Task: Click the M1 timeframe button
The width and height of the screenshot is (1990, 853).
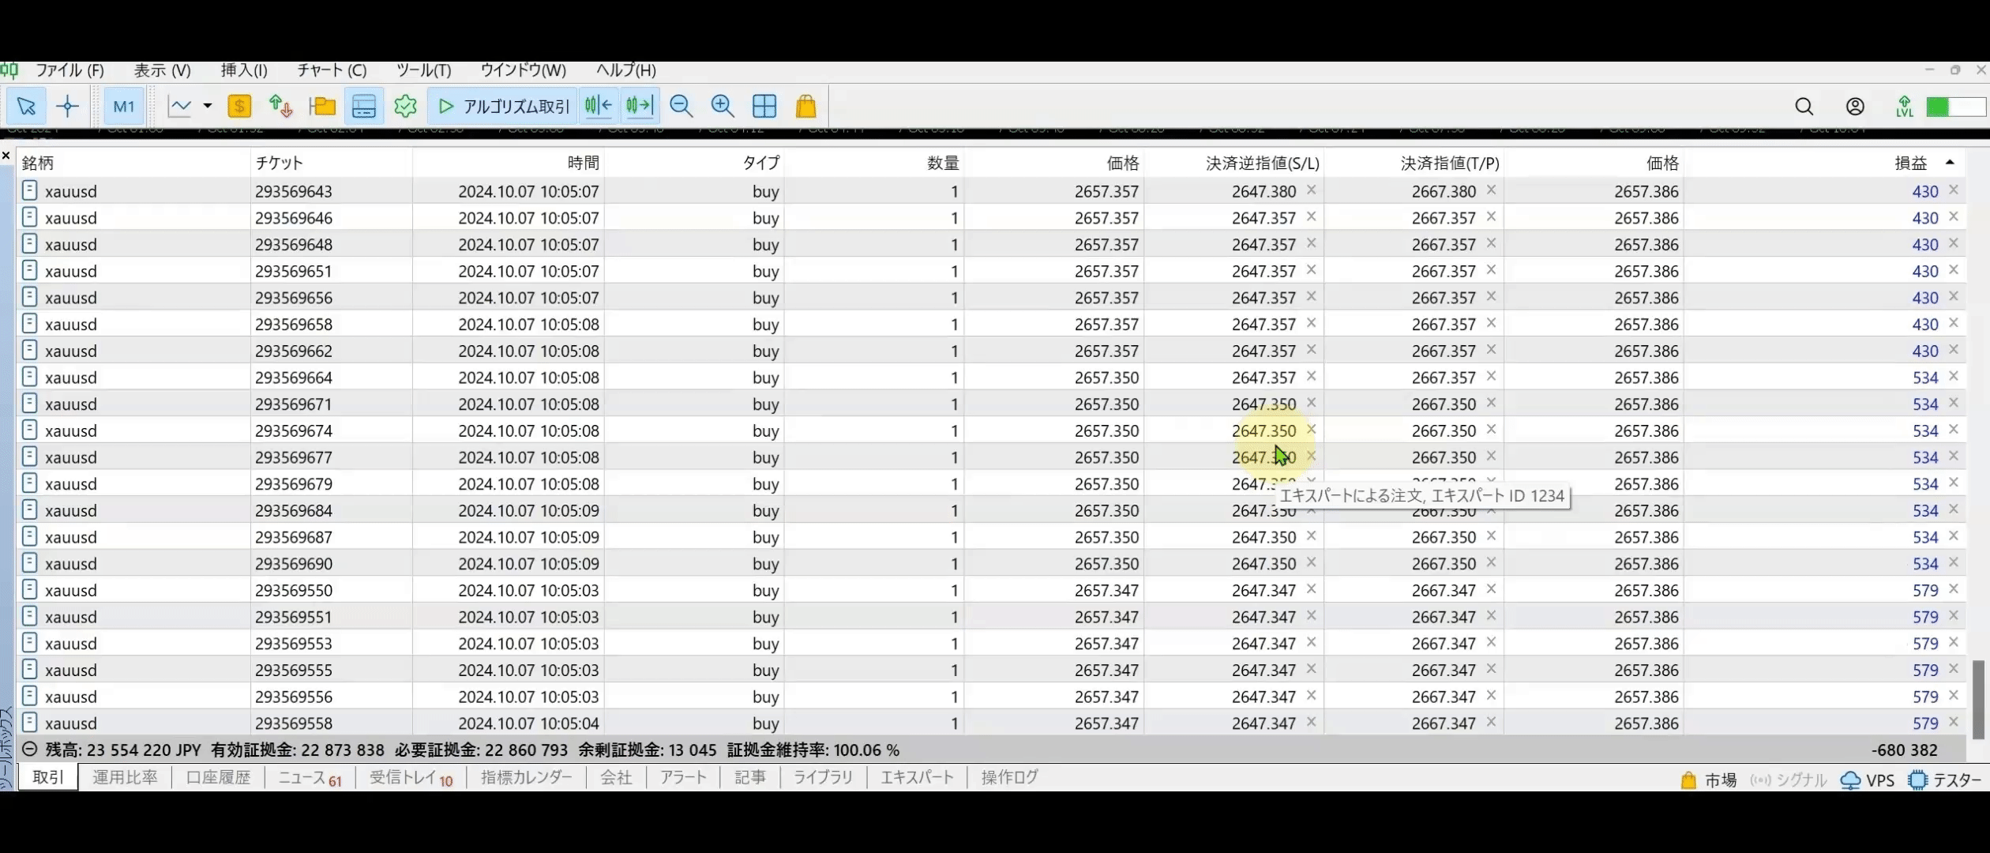Action: pyautogui.click(x=124, y=106)
